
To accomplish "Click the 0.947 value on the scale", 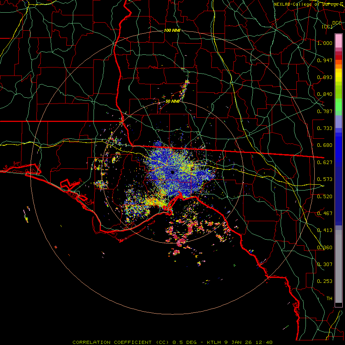I will pos(325,60).
